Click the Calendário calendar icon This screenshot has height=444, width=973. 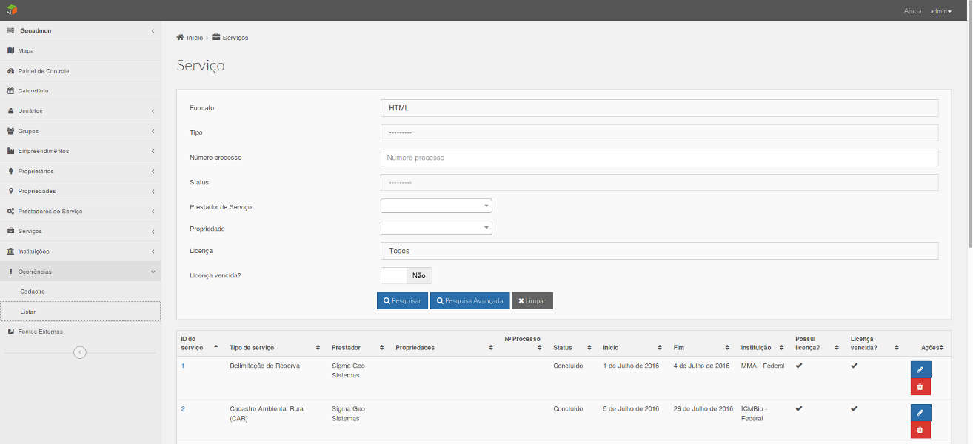(10, 91)
